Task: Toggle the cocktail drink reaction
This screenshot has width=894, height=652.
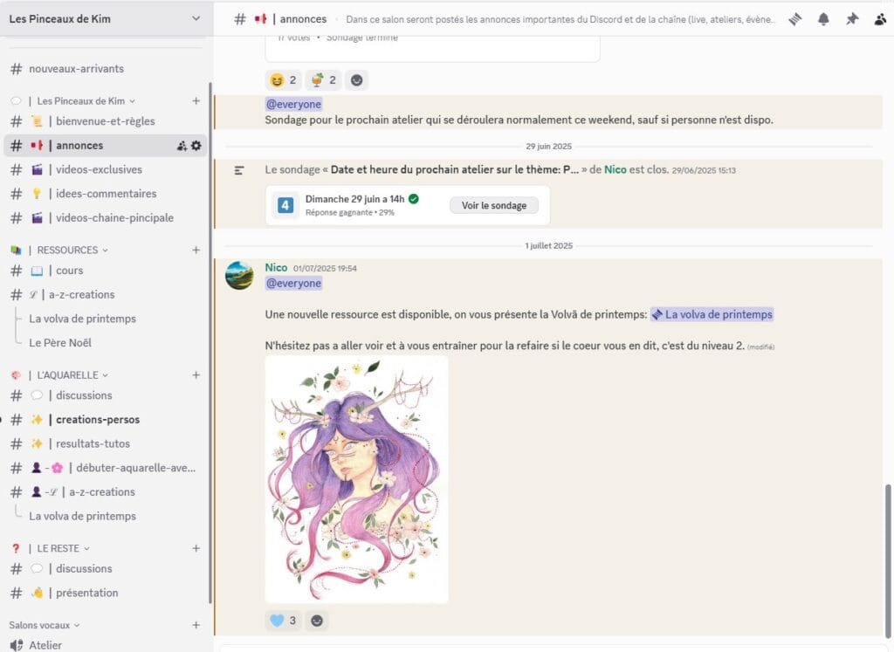Action: point(323,80)
